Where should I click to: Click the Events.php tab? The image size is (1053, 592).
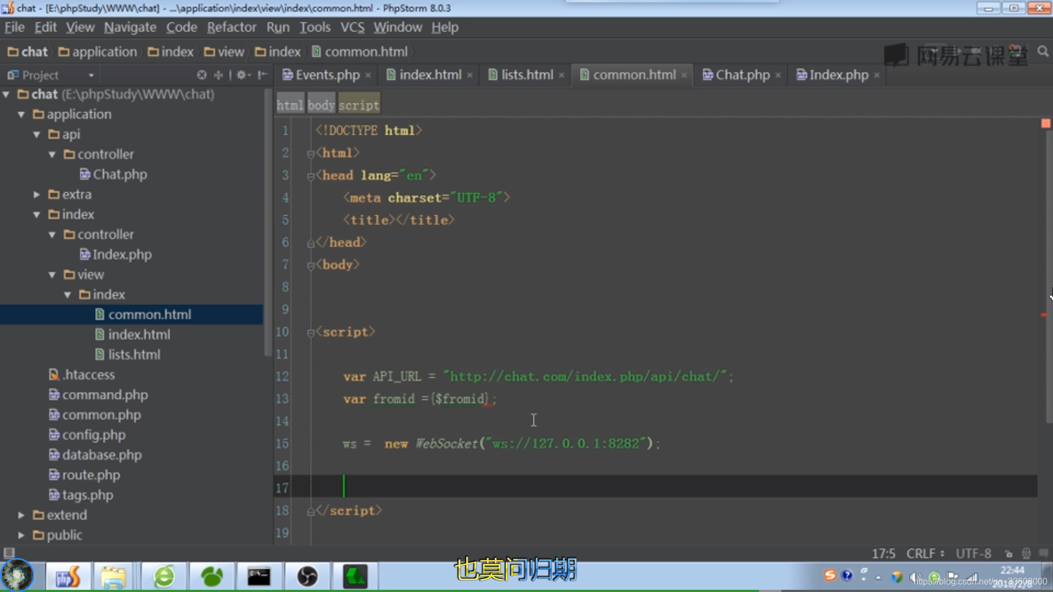click(327, 75)
